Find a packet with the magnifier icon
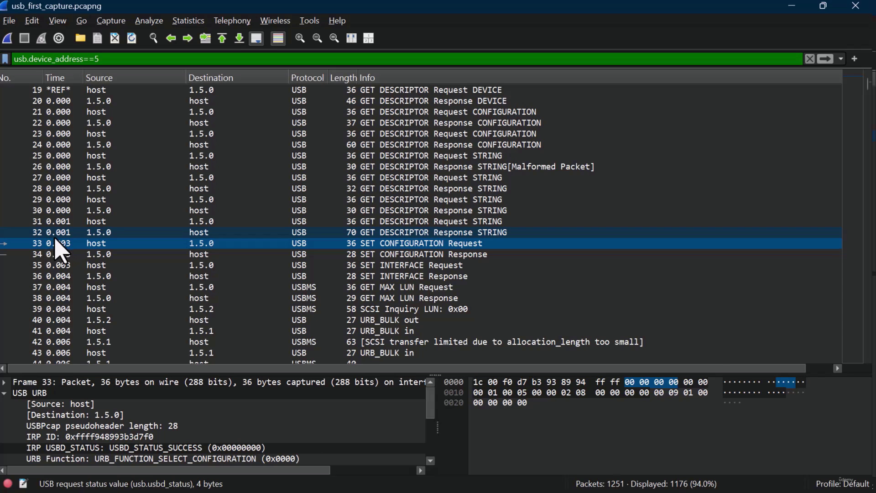 point(153,38)
